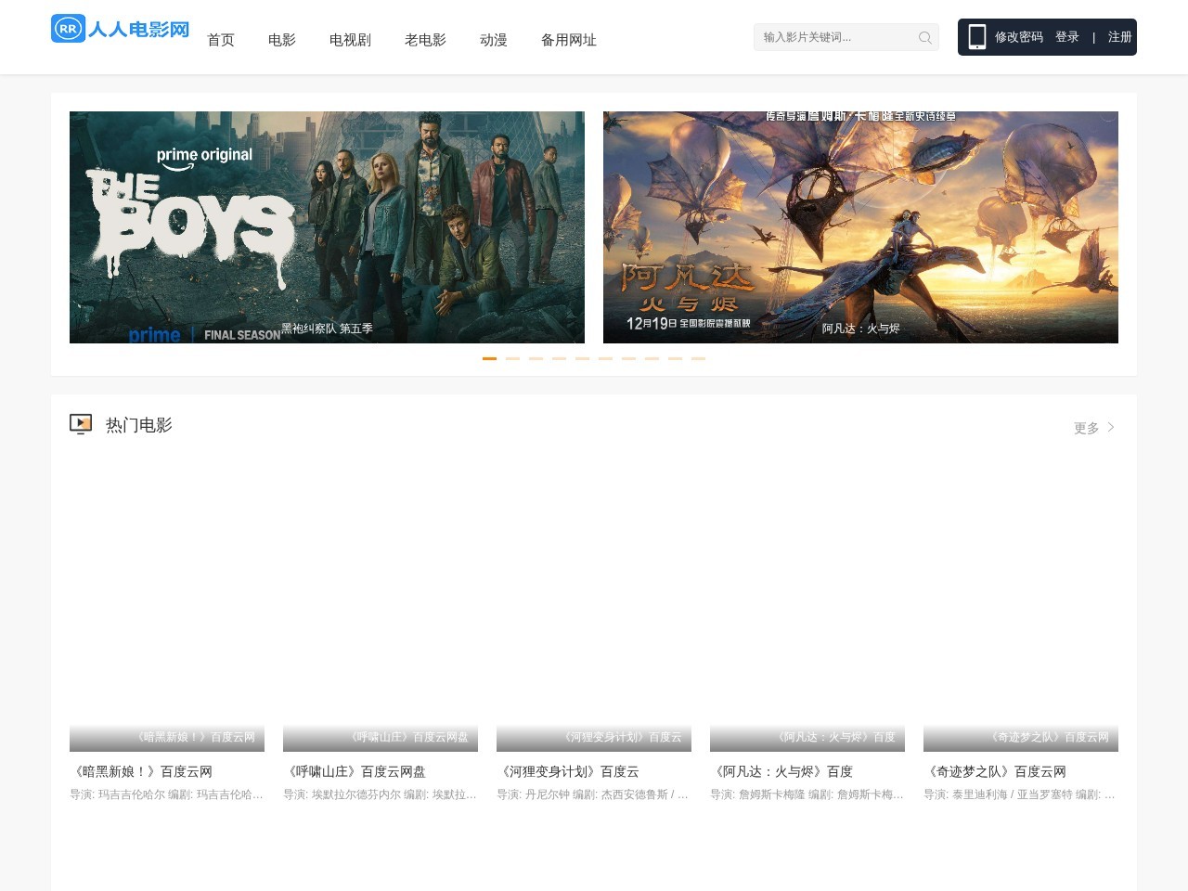Select the second carousel indicator dash
The width and height of the screenshot is (1188, 891).
pos(512,358)
